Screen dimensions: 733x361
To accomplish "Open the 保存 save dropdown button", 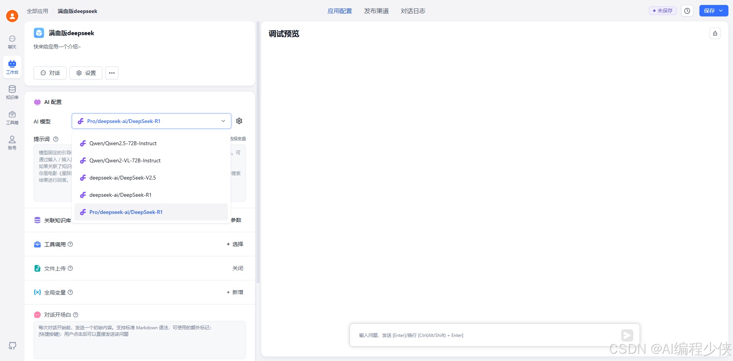I will pos(714,11).
